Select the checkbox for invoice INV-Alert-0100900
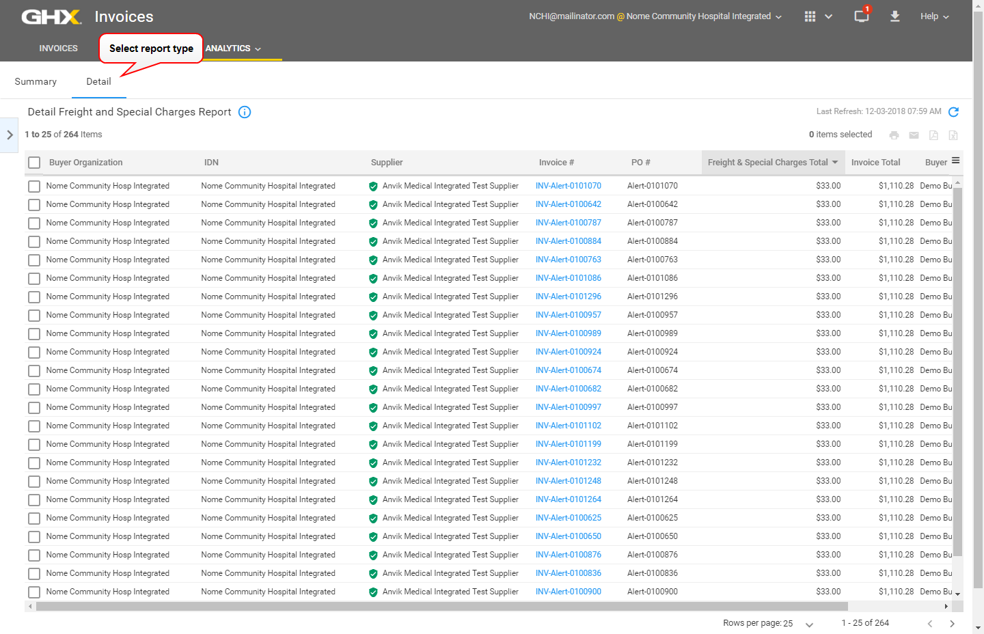The width and height of the screenshot is (984, 634). coord(34,592)
